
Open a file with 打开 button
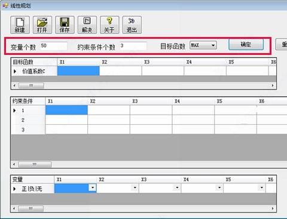tap(42, 25)
